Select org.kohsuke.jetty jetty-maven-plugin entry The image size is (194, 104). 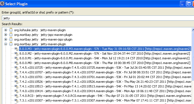click(40, 30)
